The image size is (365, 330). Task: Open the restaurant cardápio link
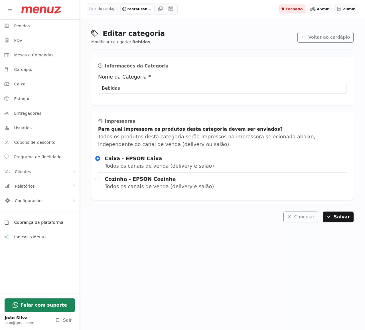click(137, 9)
